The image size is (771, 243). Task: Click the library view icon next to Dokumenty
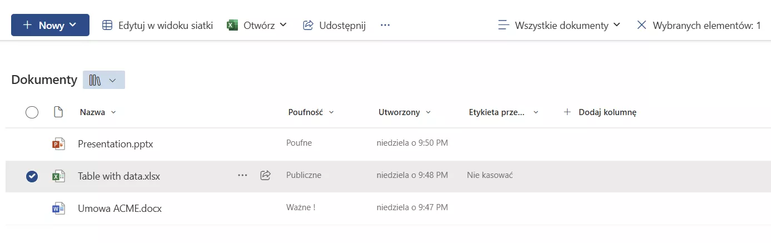(x=95, y=80)
